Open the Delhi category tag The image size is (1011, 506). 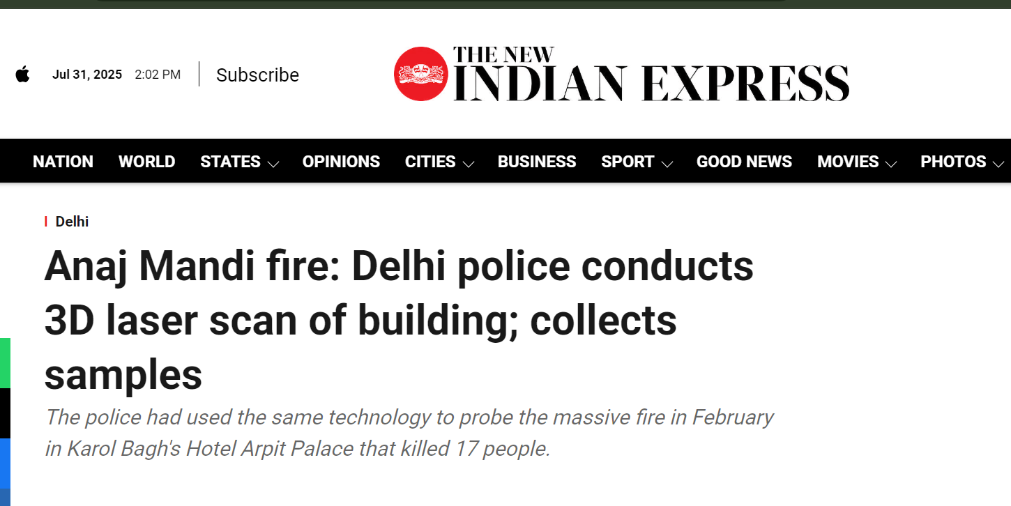click(x=72, y=222)
